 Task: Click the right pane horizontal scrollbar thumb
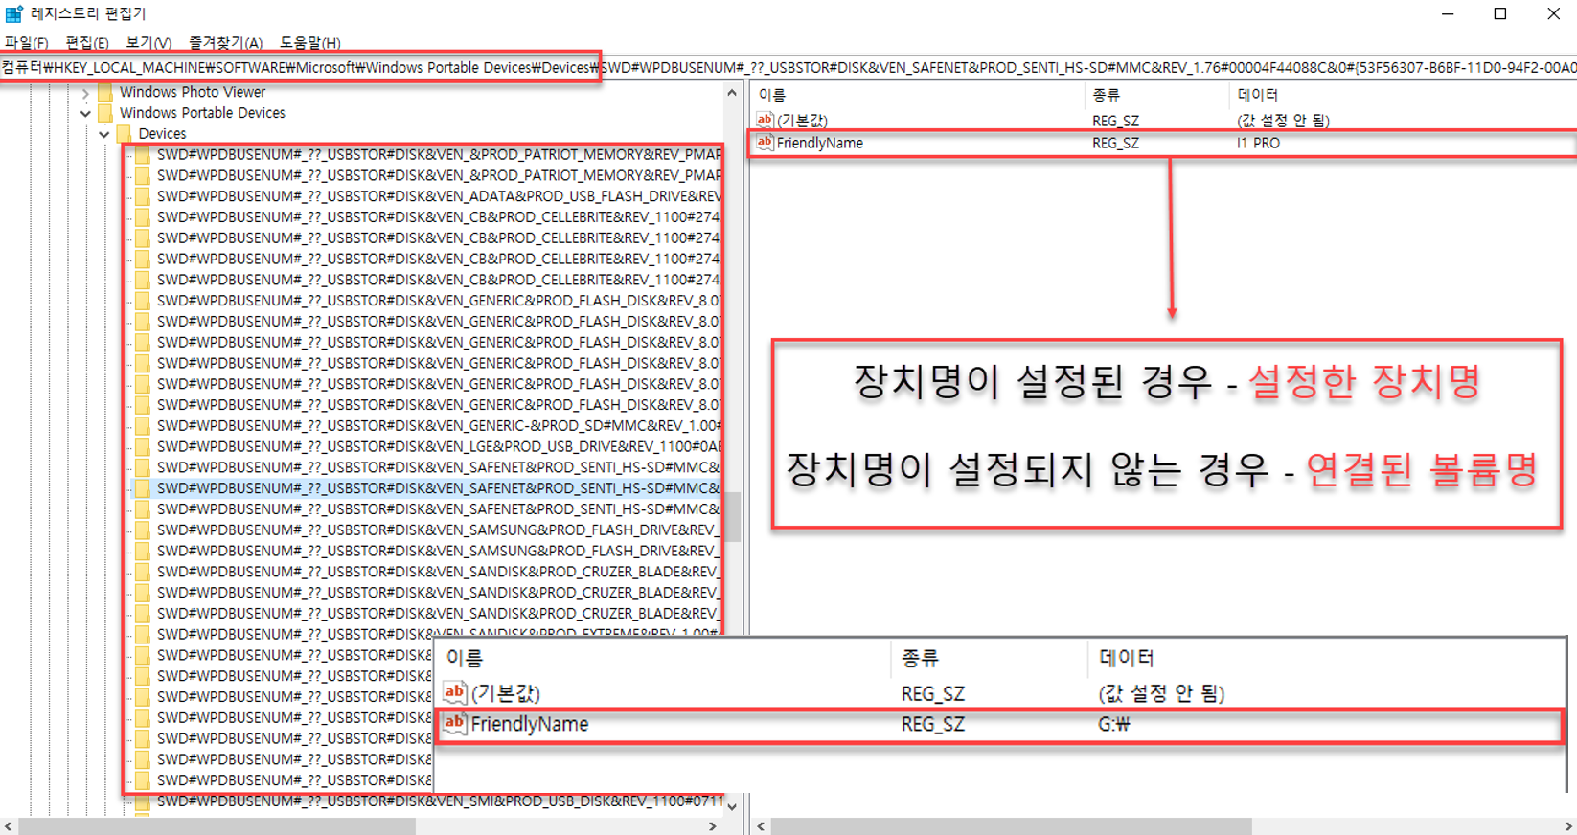pos(1011,825)
